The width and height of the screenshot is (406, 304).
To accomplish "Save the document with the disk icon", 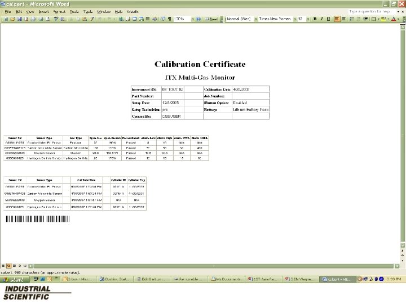I will pyautogui.click(x=19, y=19).
